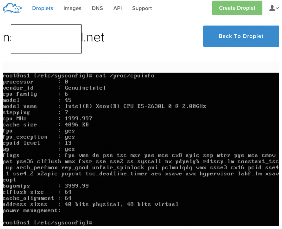Viewport: 282px width, 229px height.
Task: Select the 'fpu_exception' row
Action: [x=39, y=137]
